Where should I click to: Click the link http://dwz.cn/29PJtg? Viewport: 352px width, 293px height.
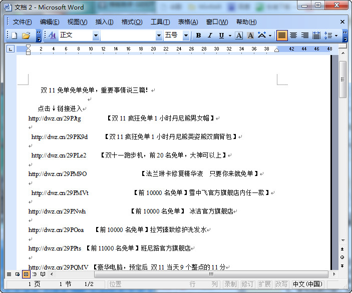[55, 118]
